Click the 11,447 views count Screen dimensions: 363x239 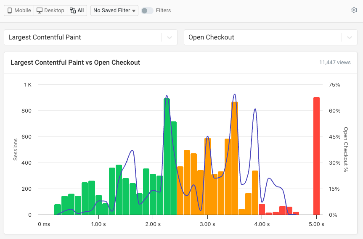tap(335, 63)
